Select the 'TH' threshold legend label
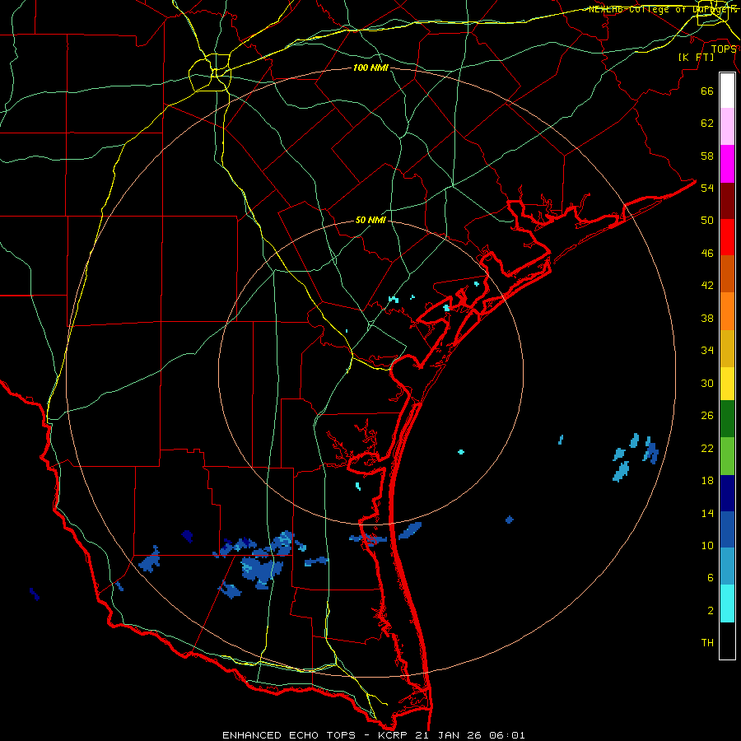 tap(707, 643)
